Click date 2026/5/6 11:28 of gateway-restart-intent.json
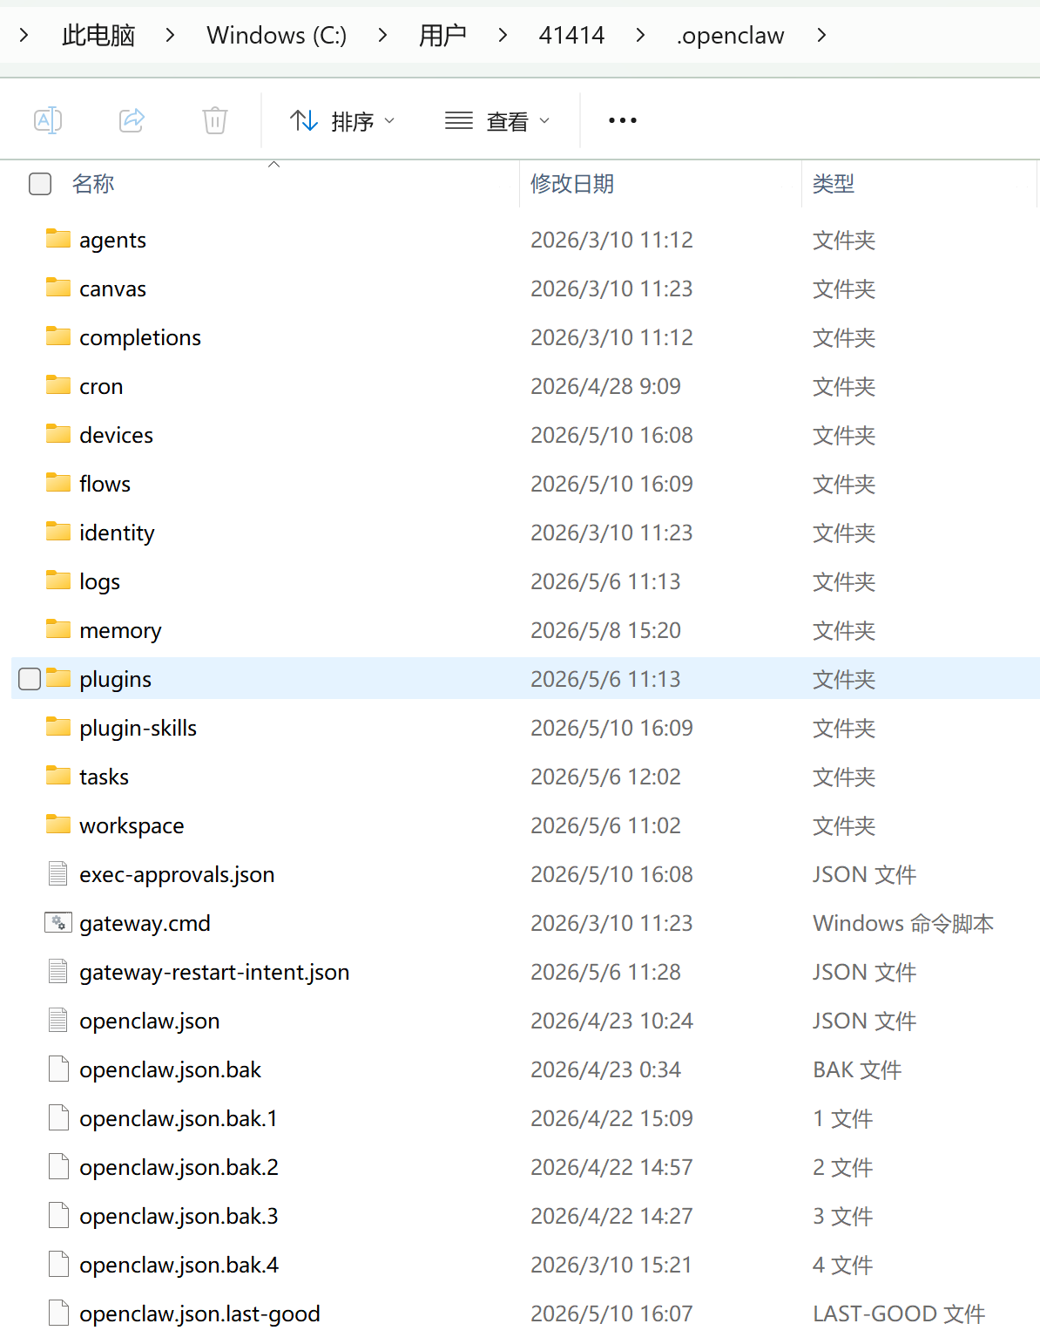Viewport: 1040px width, 1344px height. (605, 972)
